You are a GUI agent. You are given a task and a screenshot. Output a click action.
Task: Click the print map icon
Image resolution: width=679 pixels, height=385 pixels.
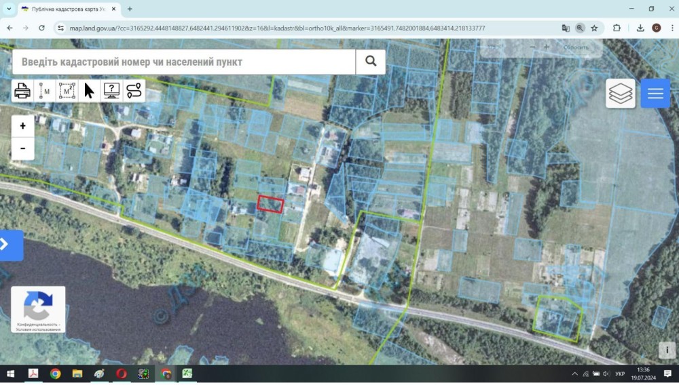tap(22, 91)
